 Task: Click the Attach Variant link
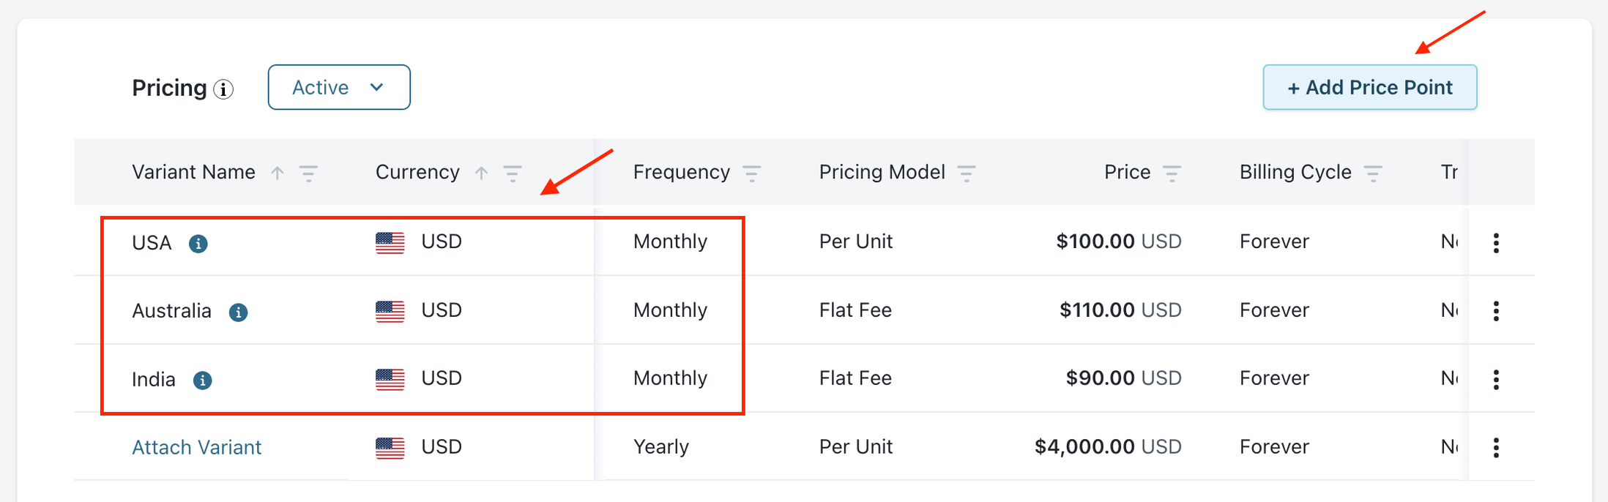pos(196,447)
